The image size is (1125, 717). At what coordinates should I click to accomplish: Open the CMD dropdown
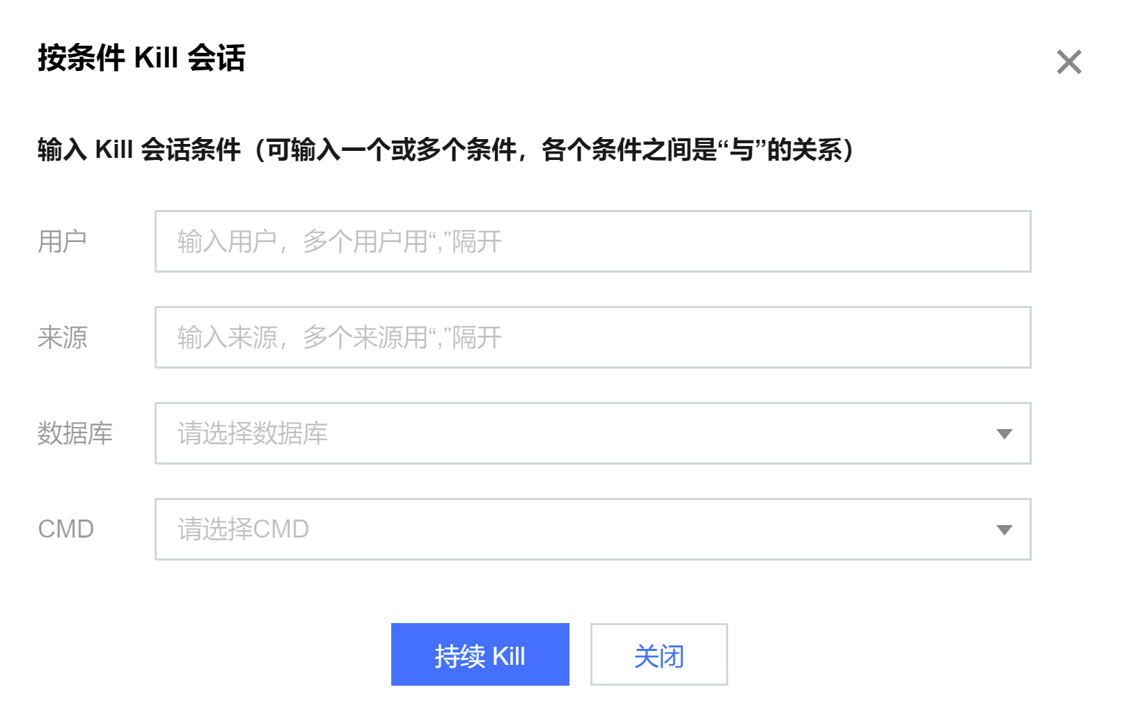tap(592, 529)
